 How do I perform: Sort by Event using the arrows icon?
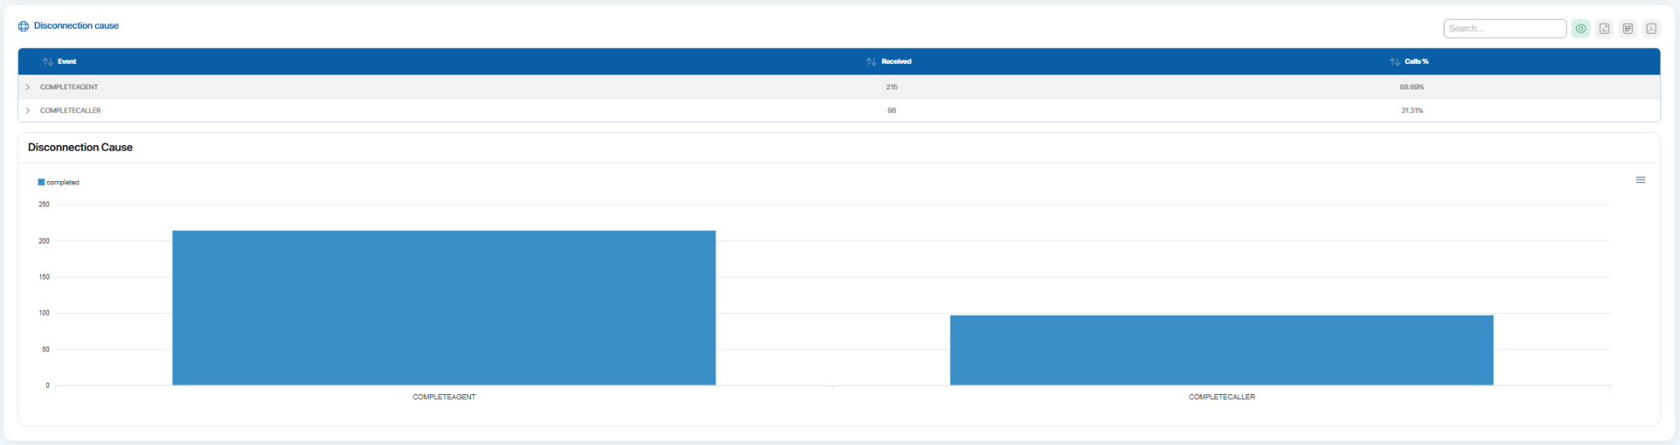click(x=48, y=61)
